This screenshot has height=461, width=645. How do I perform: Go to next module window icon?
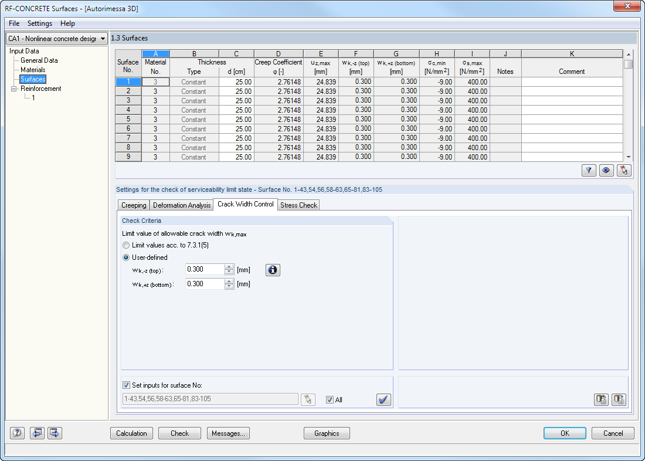point(55,433)
